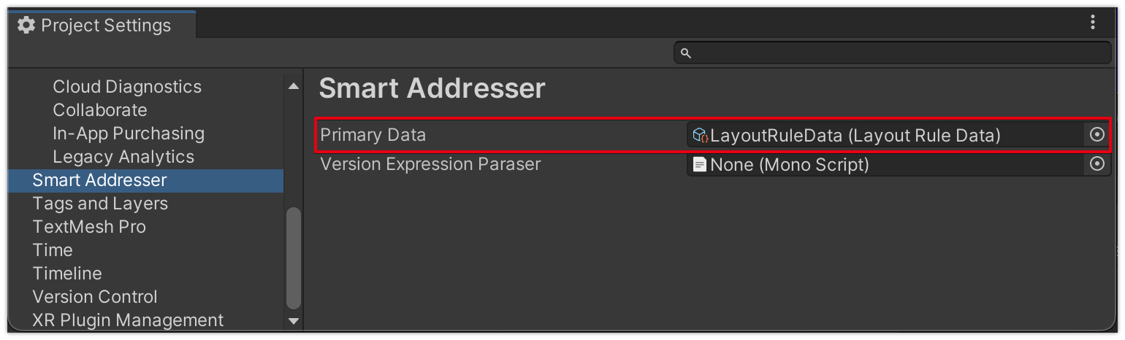Click the Project Settings gear icon

click(x=26, y=26)
